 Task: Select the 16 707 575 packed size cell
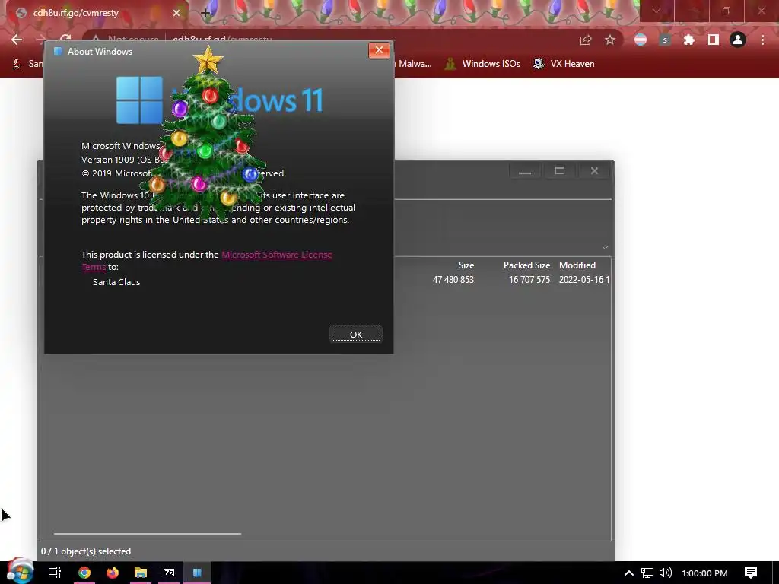point(529,280)
